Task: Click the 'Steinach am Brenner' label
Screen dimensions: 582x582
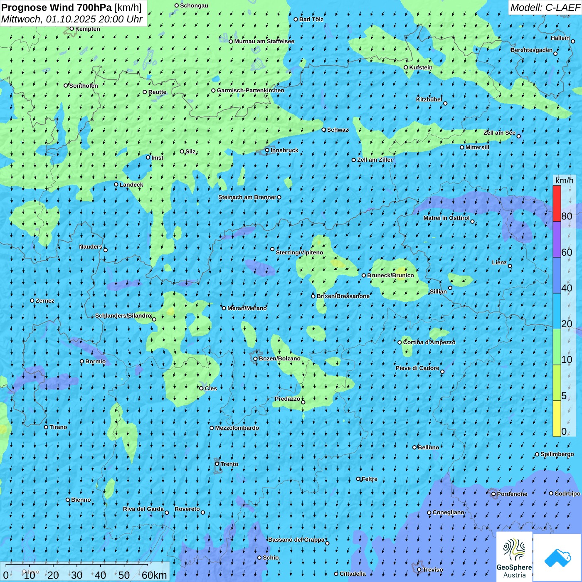Action: [x=247, y=197]
